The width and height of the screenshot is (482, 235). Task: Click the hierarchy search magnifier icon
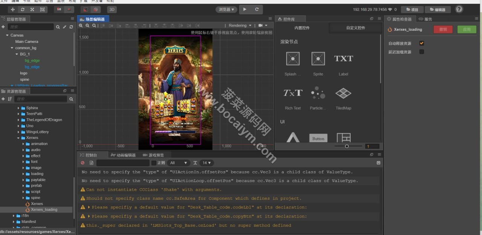pos(58,27)
